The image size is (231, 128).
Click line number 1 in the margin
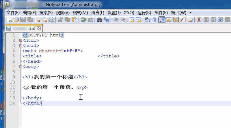point(14,35)
